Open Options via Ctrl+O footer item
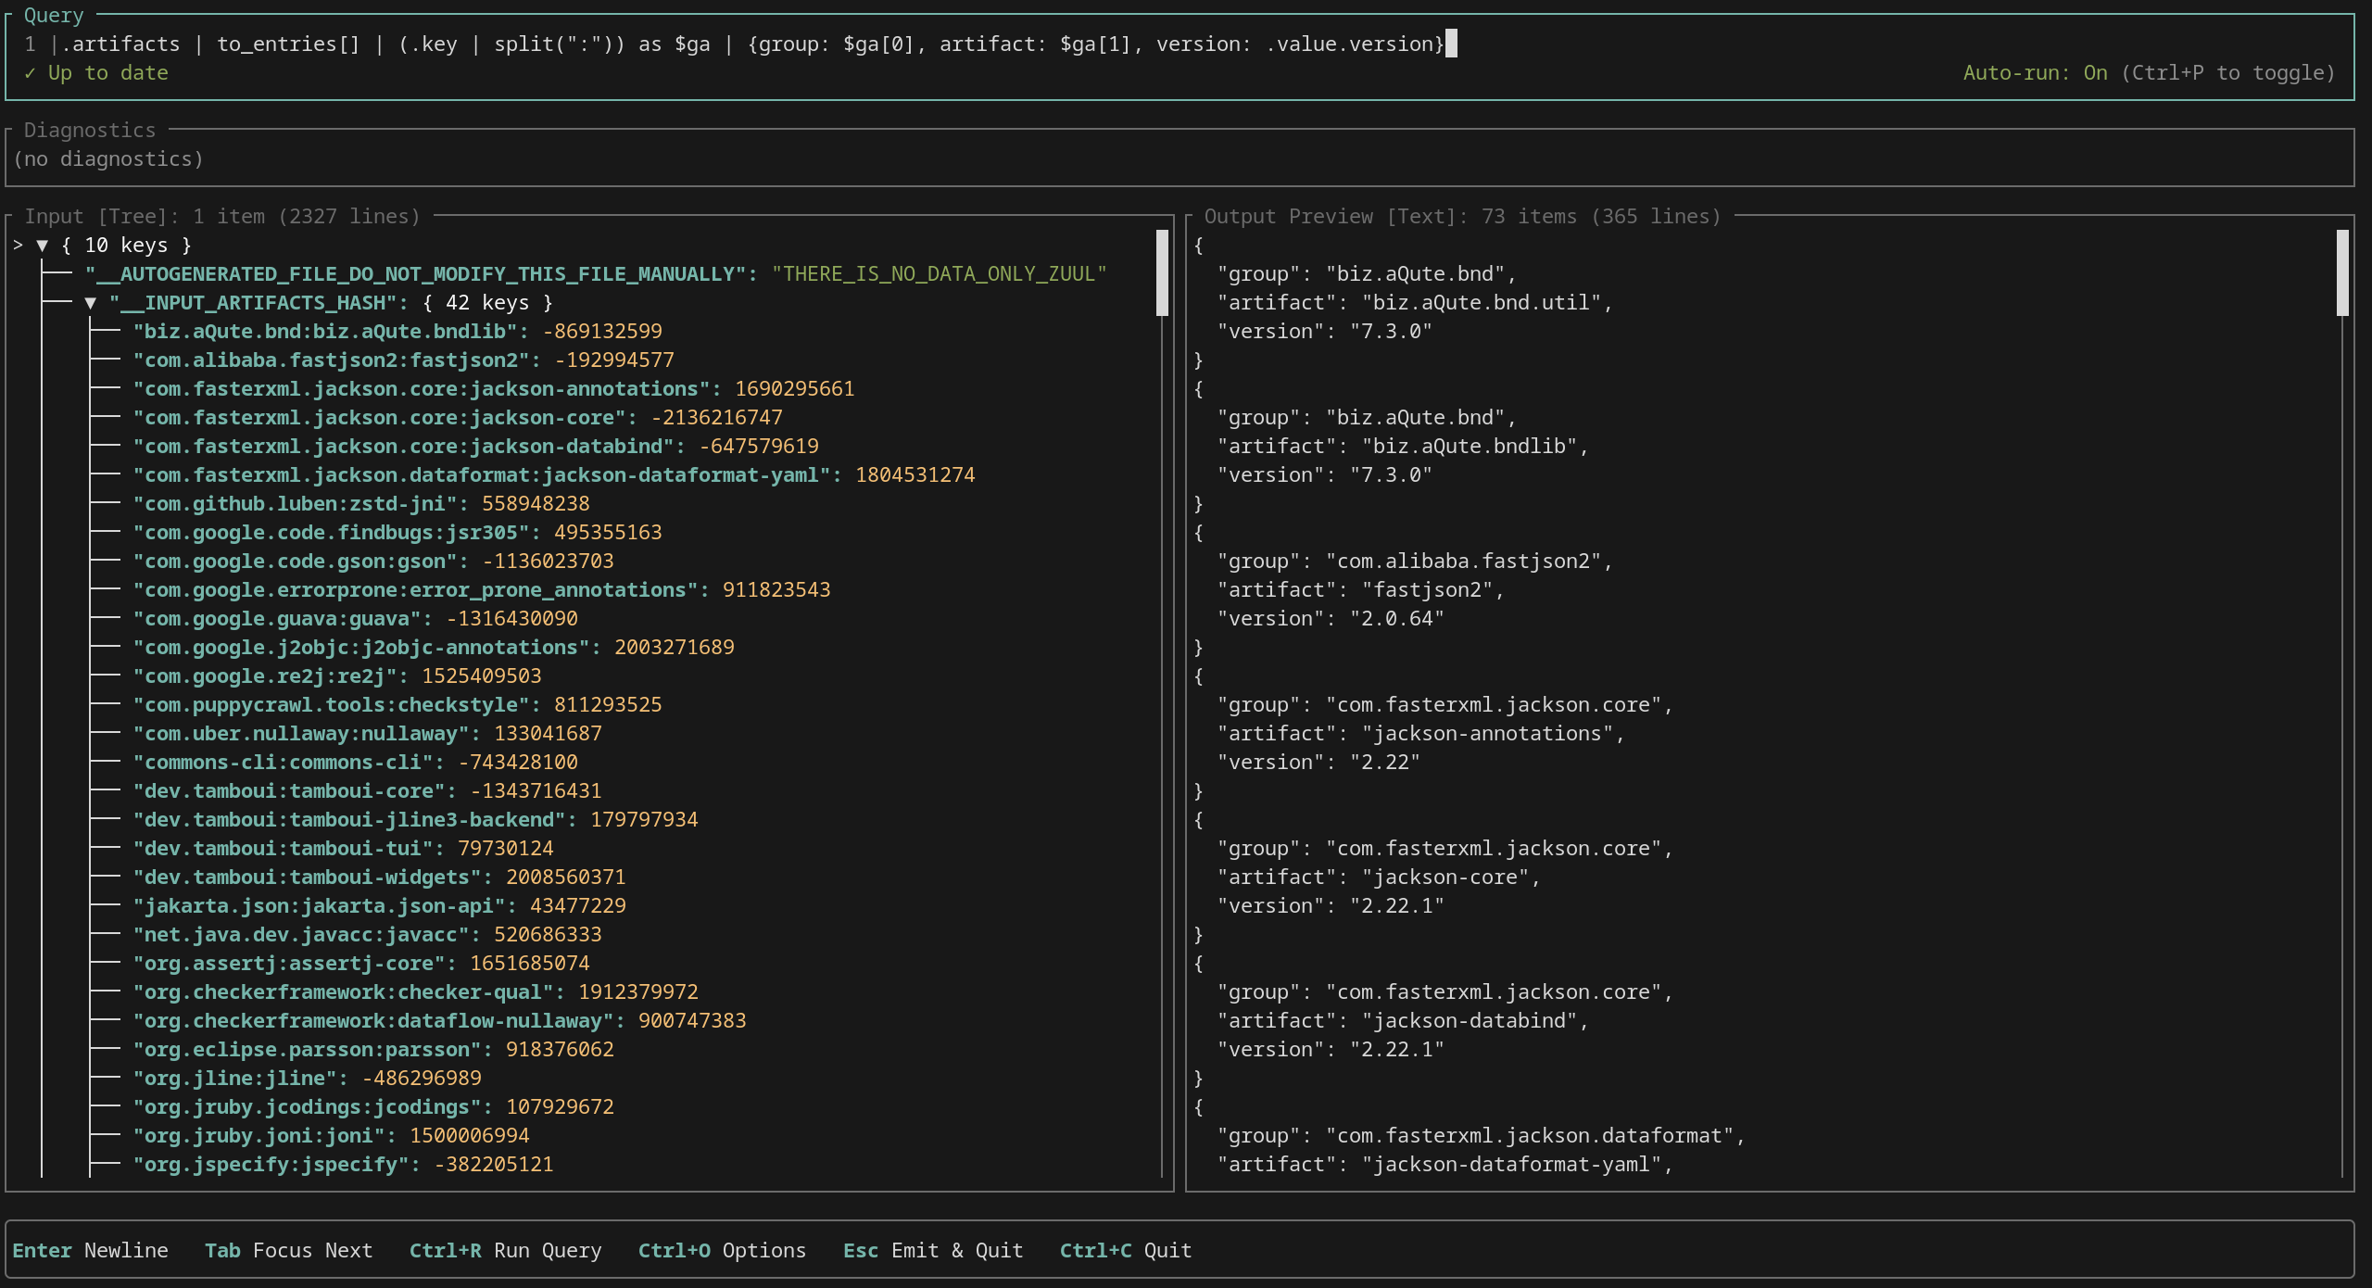The width and height of the screenshot is (2372, 1288). click(722, 1251)
